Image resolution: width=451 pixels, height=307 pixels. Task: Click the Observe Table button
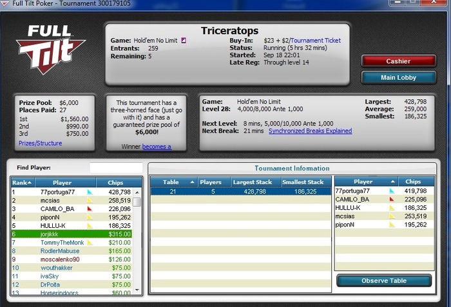[384, 281]
